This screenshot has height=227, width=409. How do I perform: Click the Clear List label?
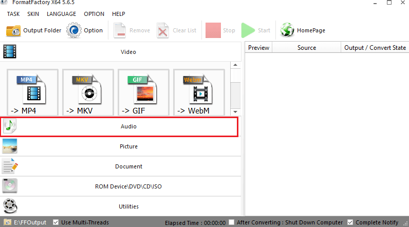click(184, 30)
